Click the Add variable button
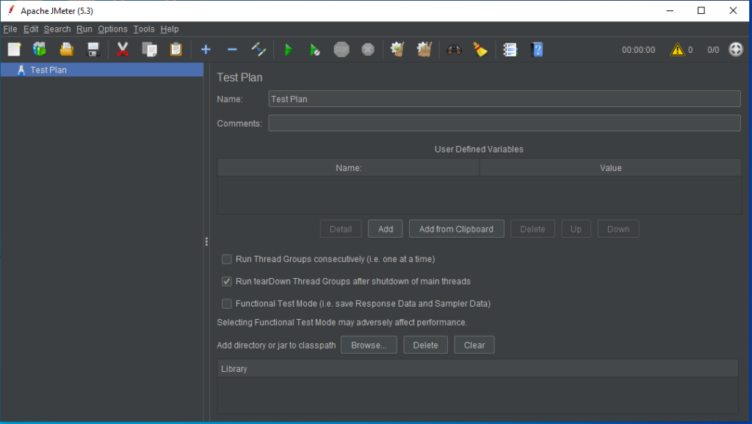Image resolution: width=752 pixels, height=424 pixels. click(x=385, y=229)
